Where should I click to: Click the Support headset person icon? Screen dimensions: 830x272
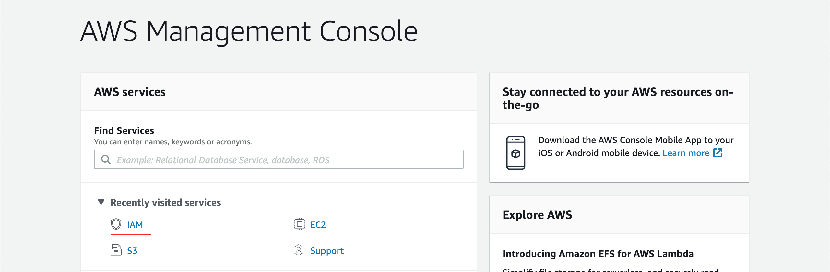point(299,250)
